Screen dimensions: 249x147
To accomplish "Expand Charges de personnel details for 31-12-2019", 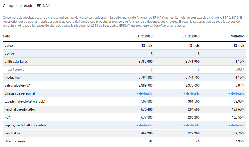I will click(144, 93).
